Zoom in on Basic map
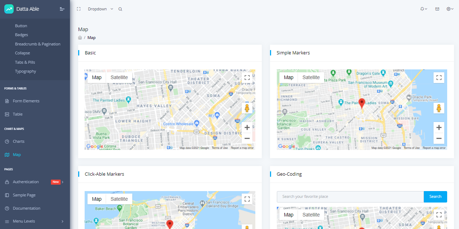The height and width of the screenshot is (229, 459). pyautogui.click(x=247, y=127)
